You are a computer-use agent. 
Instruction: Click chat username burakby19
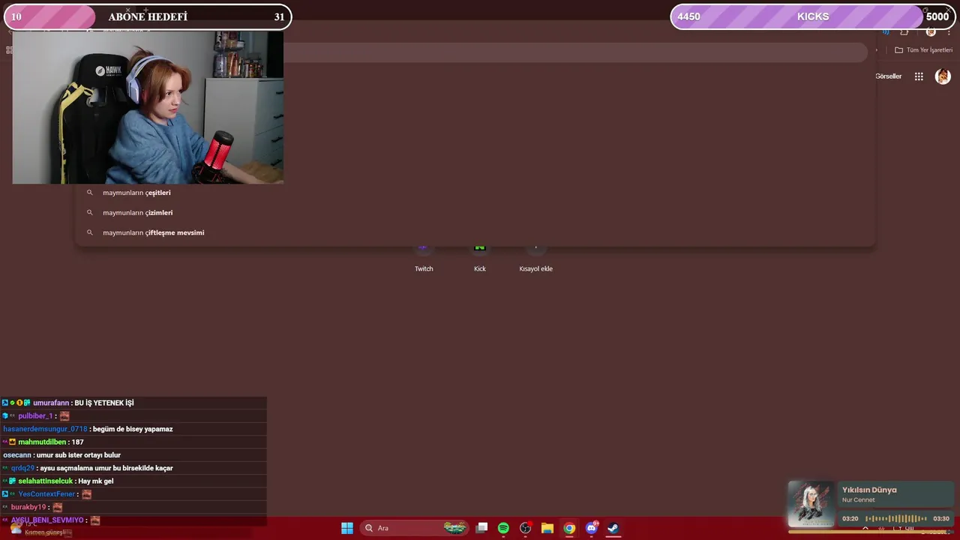tap(28, 508)
